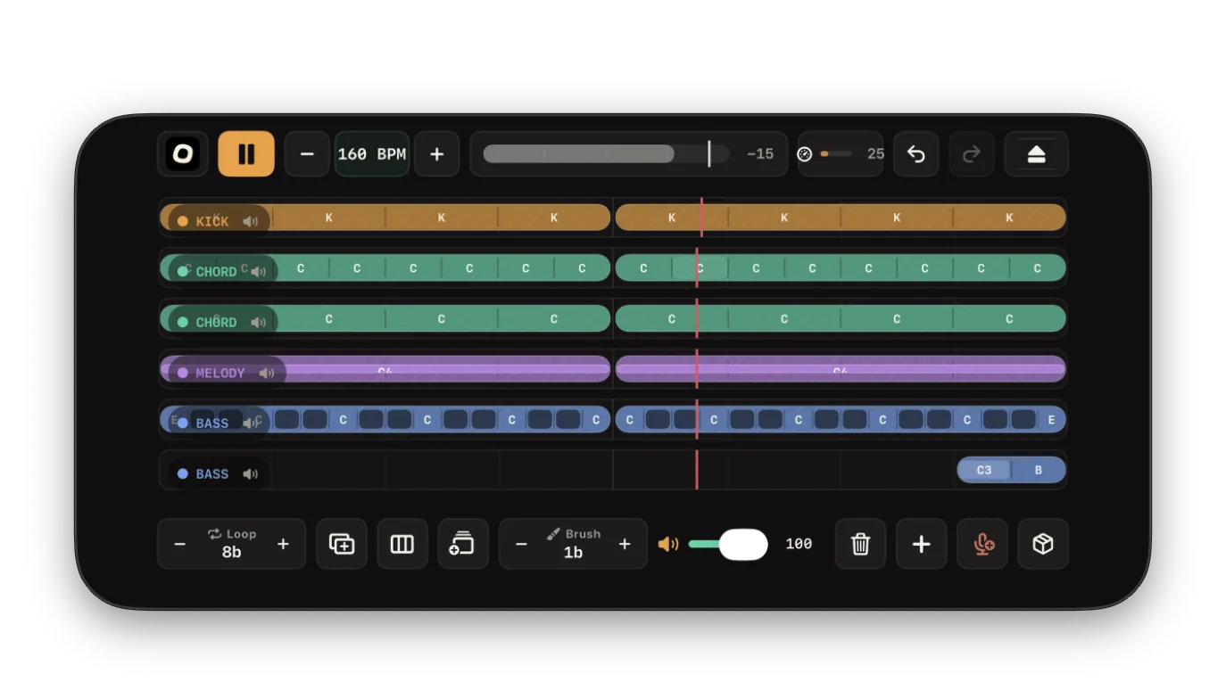This screenshot has height=699, width=1226.
Task: Click the columns layout icon
Action: (402, 544)
